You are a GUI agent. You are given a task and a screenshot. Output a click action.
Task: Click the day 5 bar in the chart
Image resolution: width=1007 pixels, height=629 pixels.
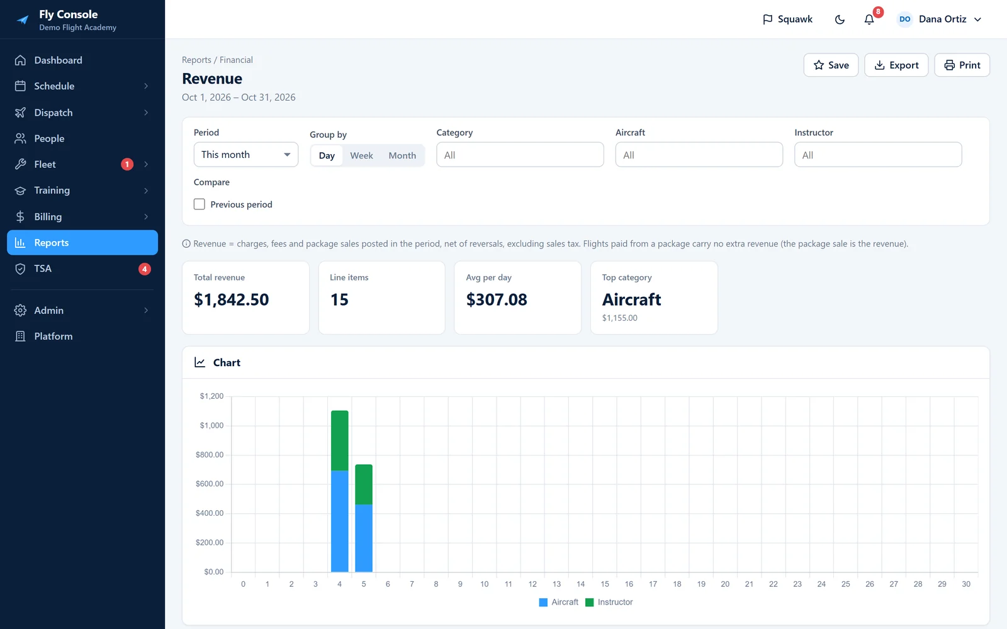click(364, 518)
